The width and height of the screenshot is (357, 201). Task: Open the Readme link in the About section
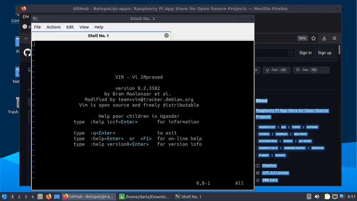(x=269, y=166)
